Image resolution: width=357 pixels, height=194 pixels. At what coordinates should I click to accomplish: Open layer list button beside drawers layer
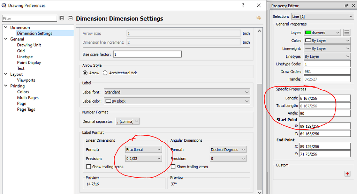pos(347,32)
